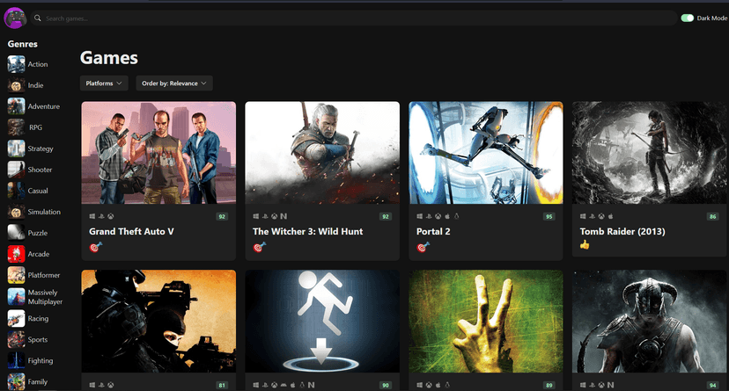Click the 95 metascore badge on Portal 2
Screen dimensions: 729x391
549,217
